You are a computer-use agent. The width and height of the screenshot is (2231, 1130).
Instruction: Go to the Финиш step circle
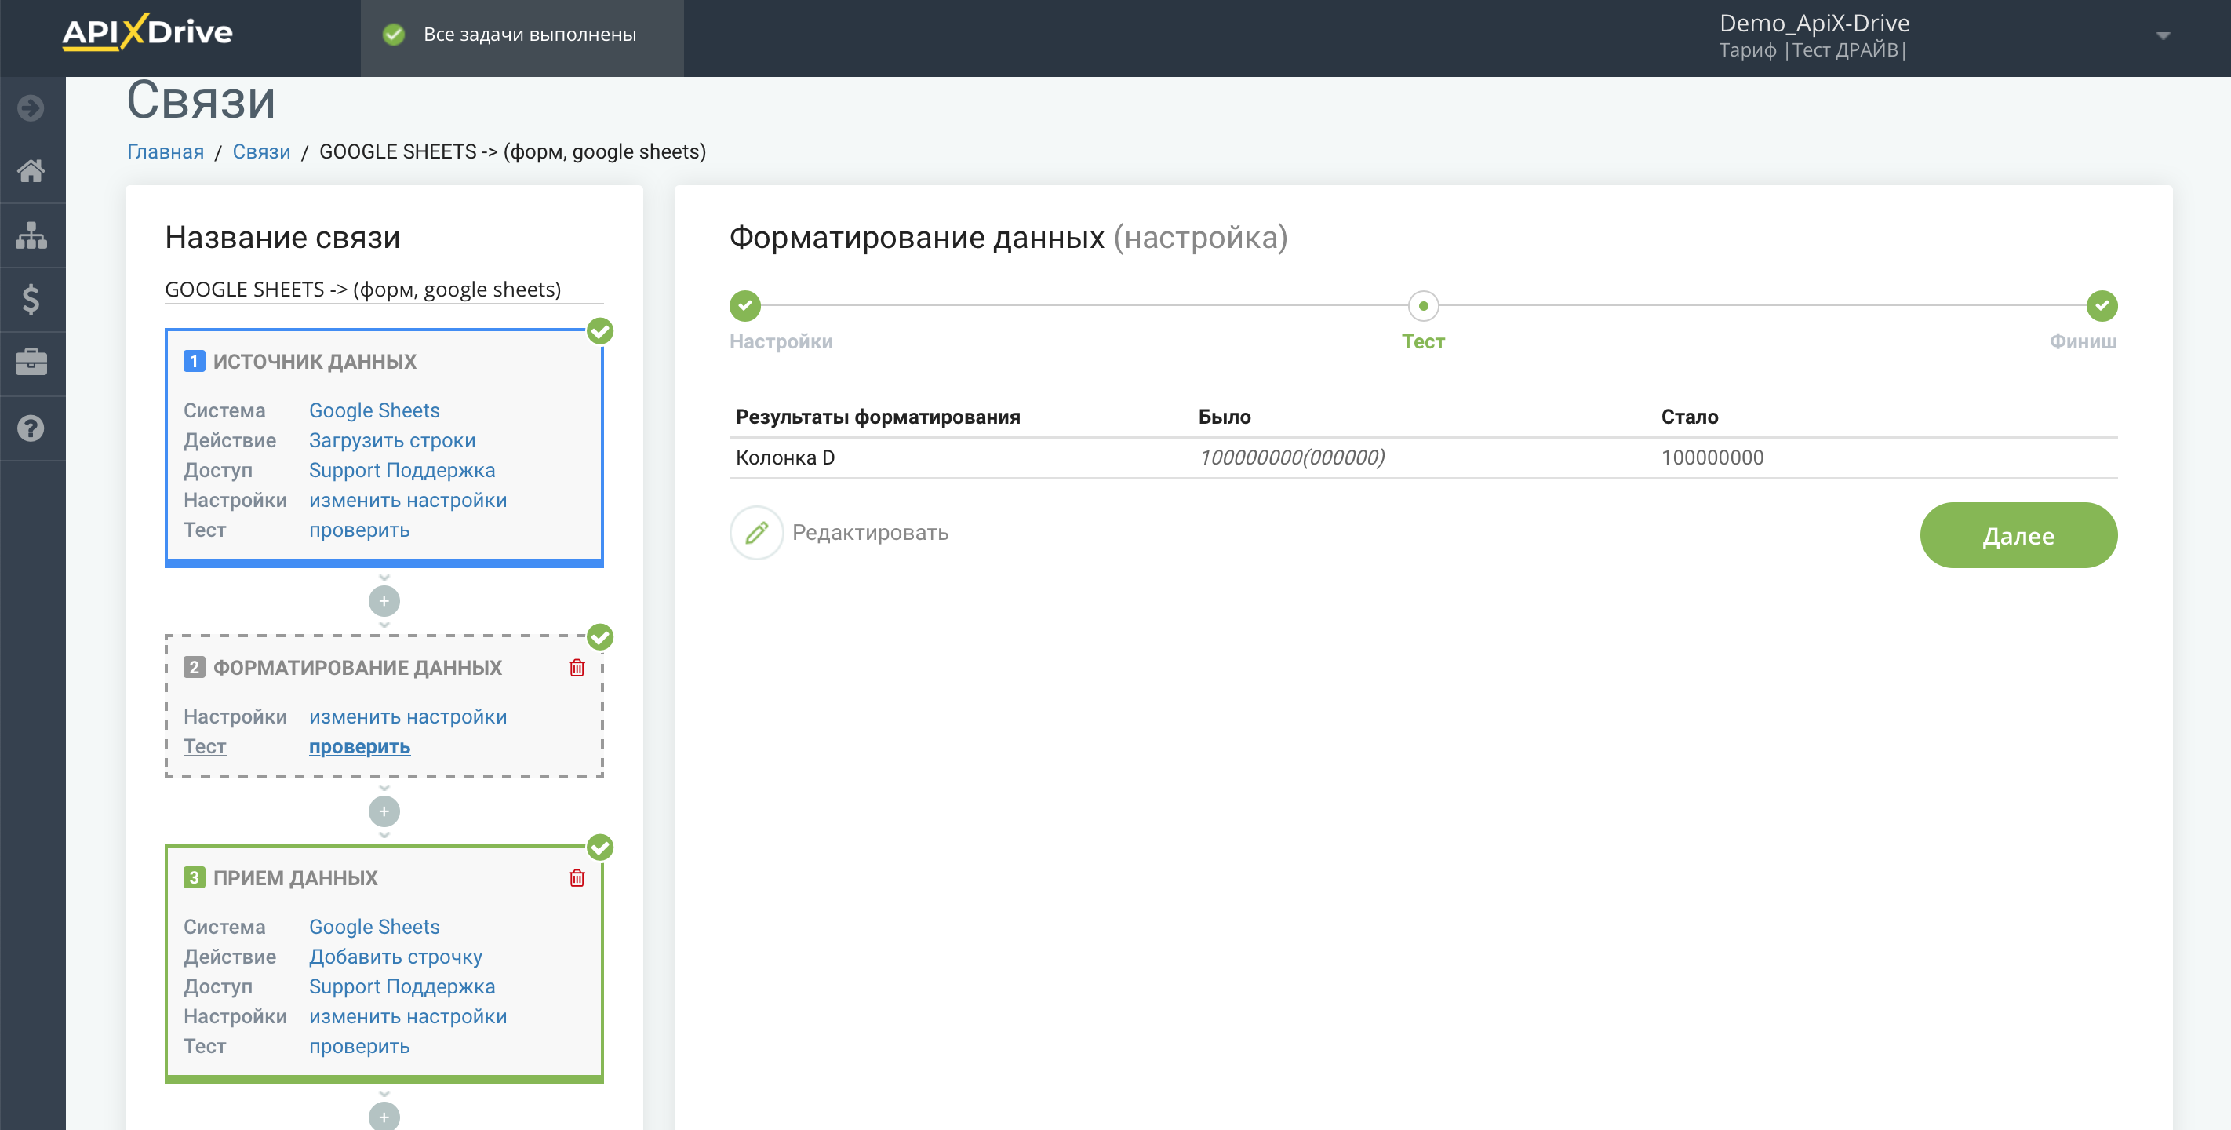click(2101, 305)
